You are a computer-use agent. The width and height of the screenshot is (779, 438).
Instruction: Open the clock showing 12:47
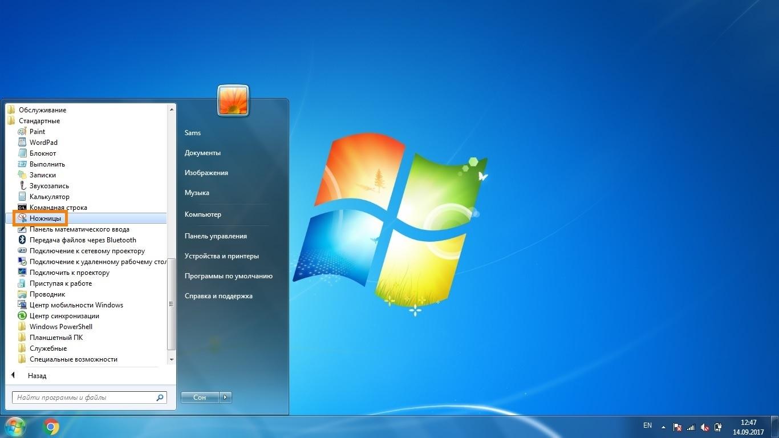click(x=748, y=427)
